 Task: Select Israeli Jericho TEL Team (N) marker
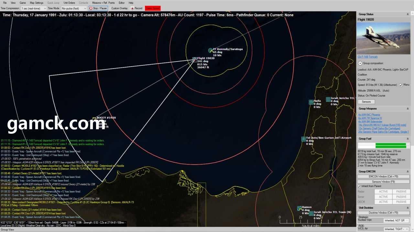(x=311, y=213)
